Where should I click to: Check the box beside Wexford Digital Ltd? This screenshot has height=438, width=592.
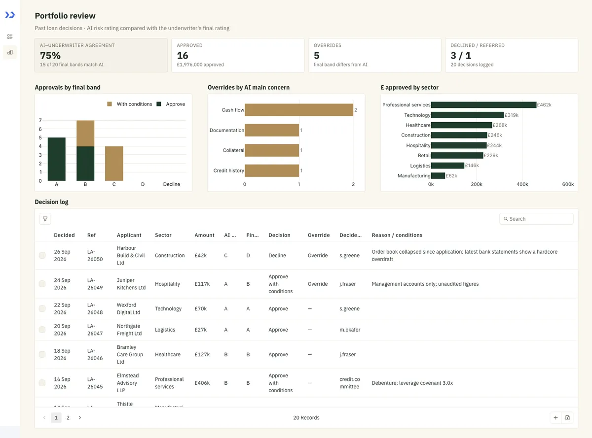tap(42, 308)
